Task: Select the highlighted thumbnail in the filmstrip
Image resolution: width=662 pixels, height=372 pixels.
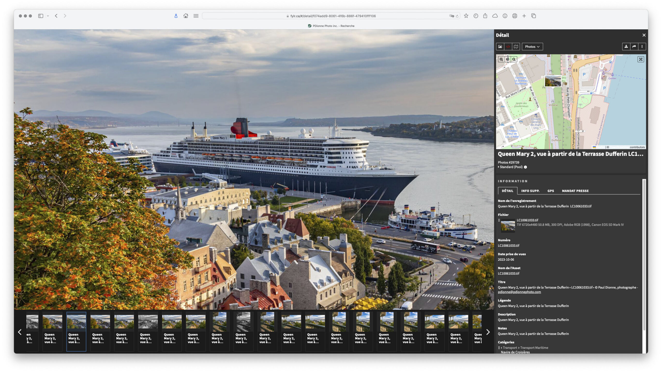Action: point(76,332)
